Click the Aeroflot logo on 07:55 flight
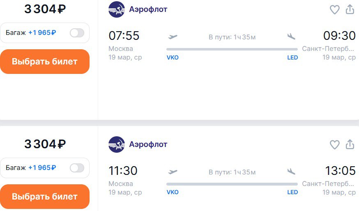The height and width of the screenshot is (211, 359). point(117,9)
